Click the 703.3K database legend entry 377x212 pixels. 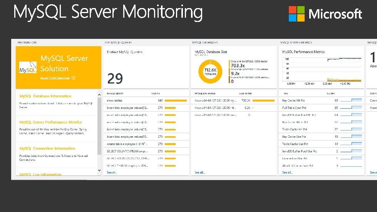[248, 64]
